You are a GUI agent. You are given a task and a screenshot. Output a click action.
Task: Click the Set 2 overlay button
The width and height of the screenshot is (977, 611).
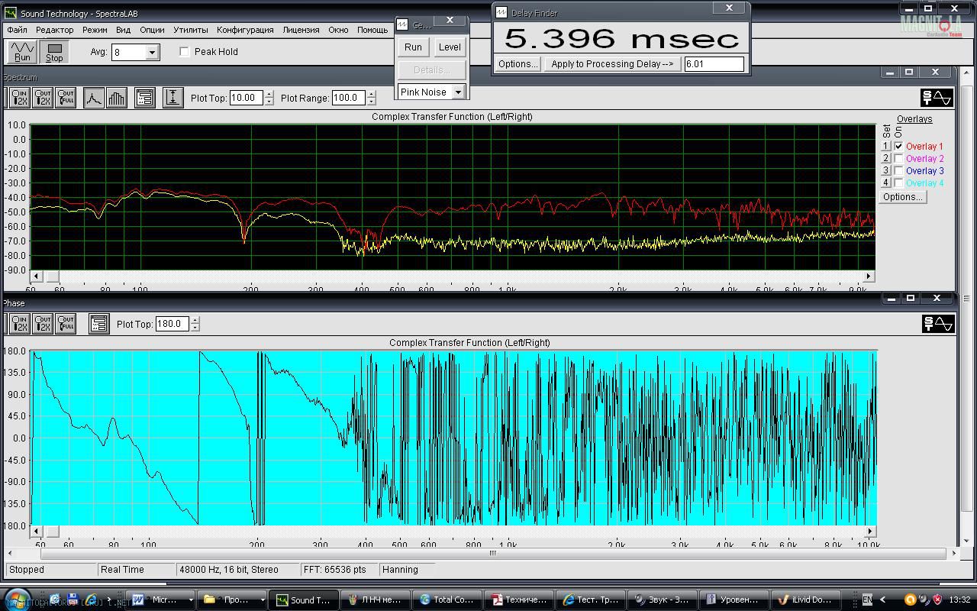(x=886, y=158)
